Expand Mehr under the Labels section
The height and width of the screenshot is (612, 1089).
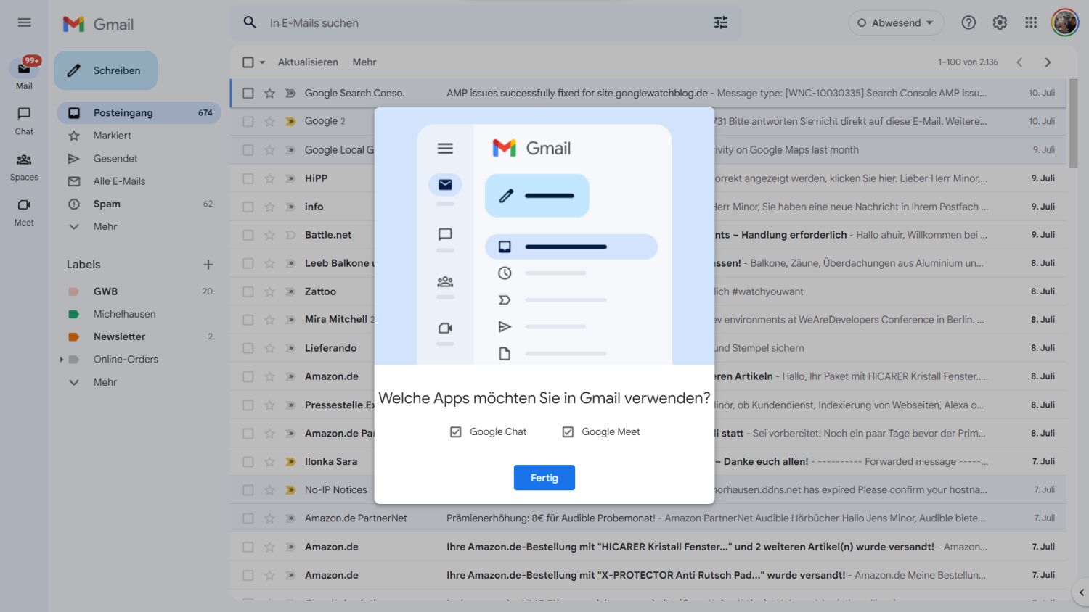[x=105, y=382]
